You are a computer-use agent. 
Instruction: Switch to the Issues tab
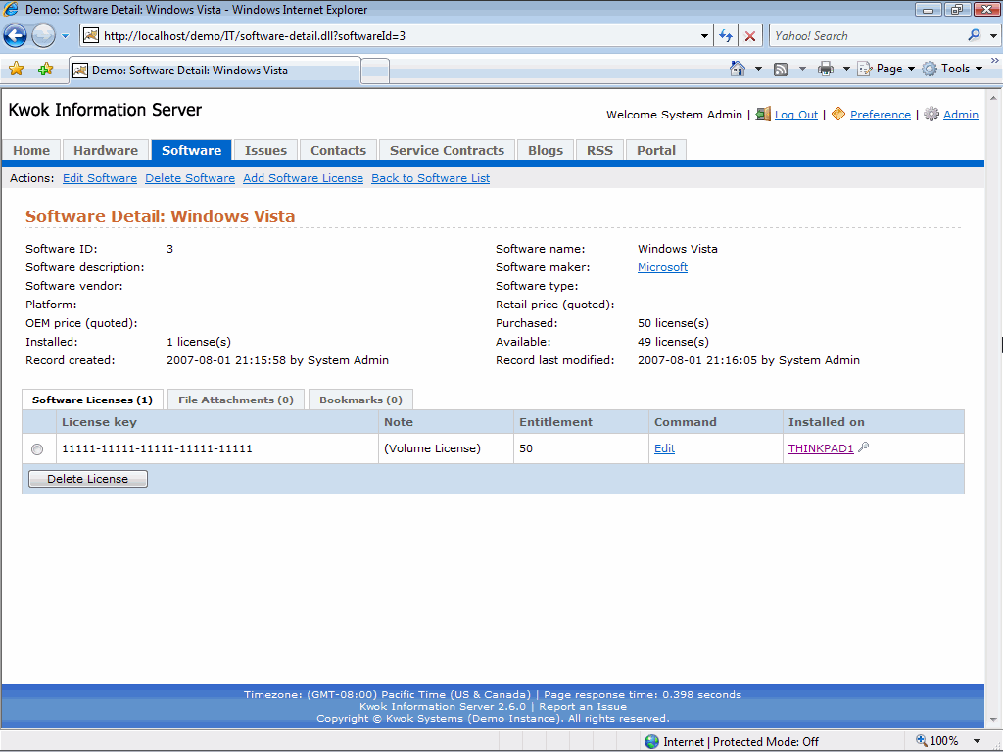click(x=265, y=150)
